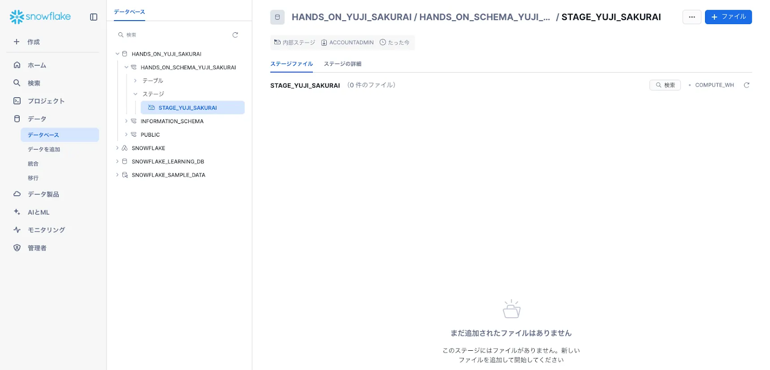The height and width of the screenshot is (370, 770).
Task: Open データベース in the sidebar
Action: (x=60, y=135)
